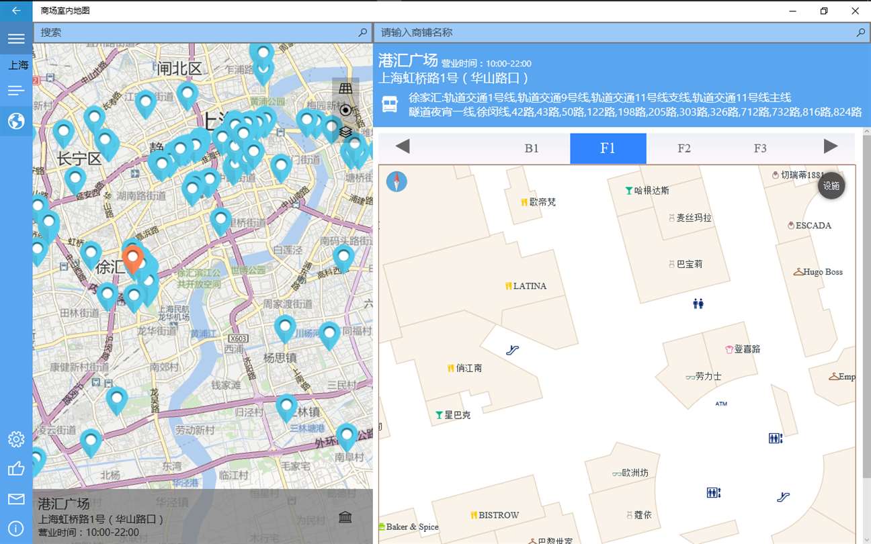Screen dimensions: 871x544
Task: Click the Baker & Spice label
Action: pos(409,527)
